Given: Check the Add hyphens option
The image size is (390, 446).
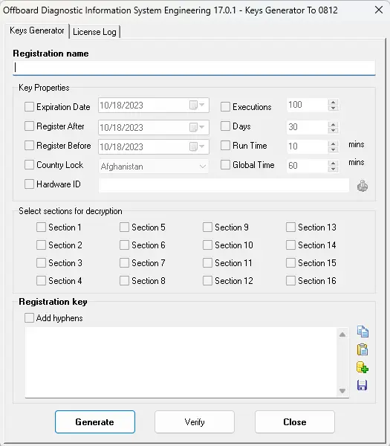Looking at the screenshot, I should [x=29, y=317].
